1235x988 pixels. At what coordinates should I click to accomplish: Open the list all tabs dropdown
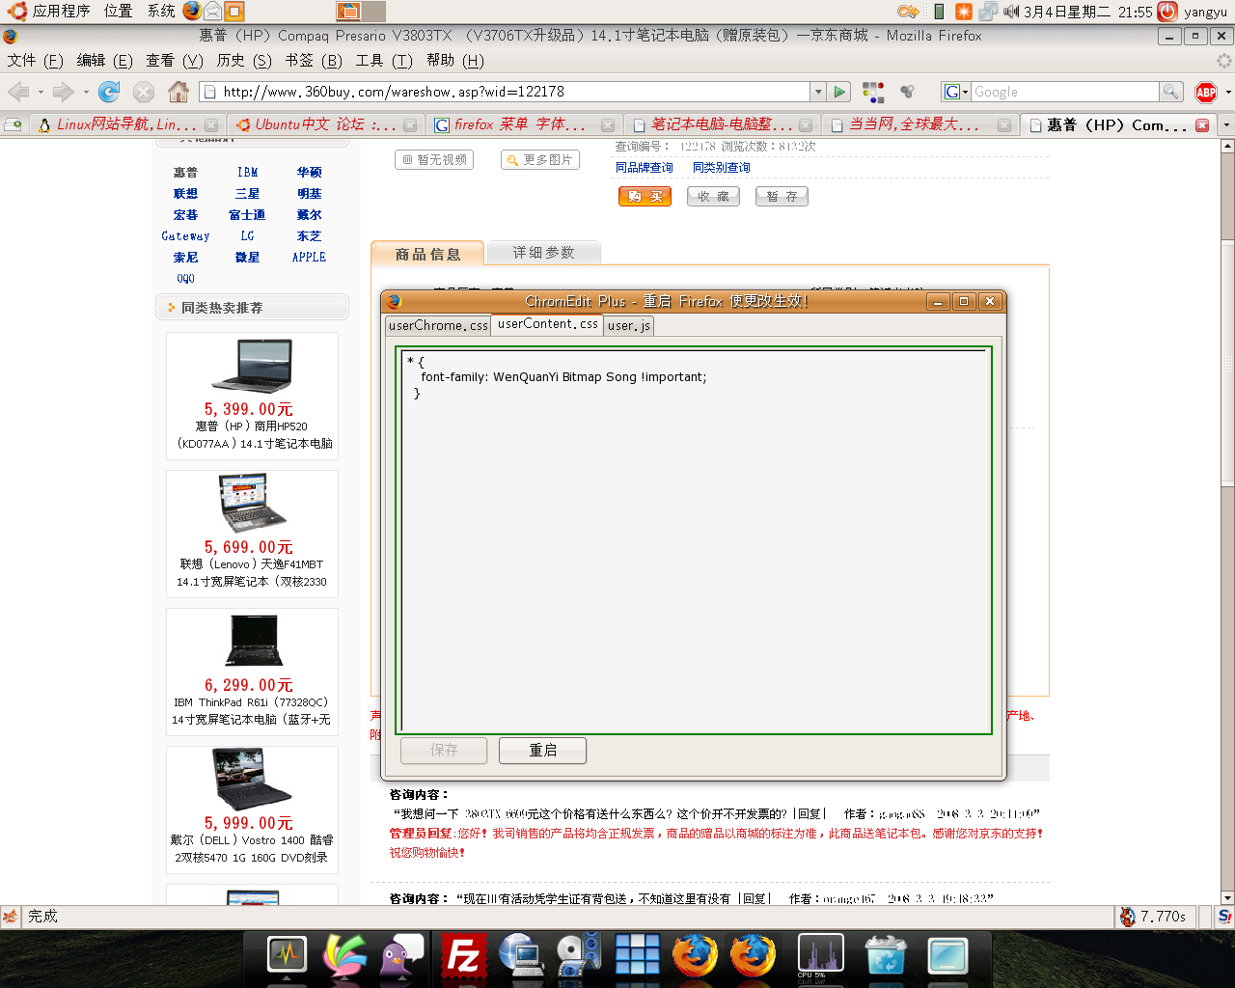(x=1226, y=125)
